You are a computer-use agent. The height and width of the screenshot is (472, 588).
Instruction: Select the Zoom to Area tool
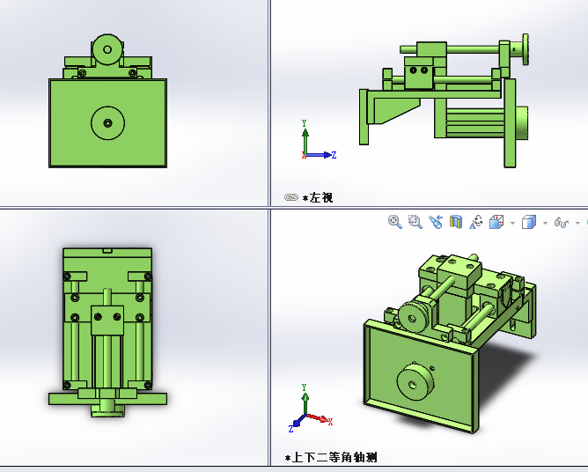[x=415, y=222]
